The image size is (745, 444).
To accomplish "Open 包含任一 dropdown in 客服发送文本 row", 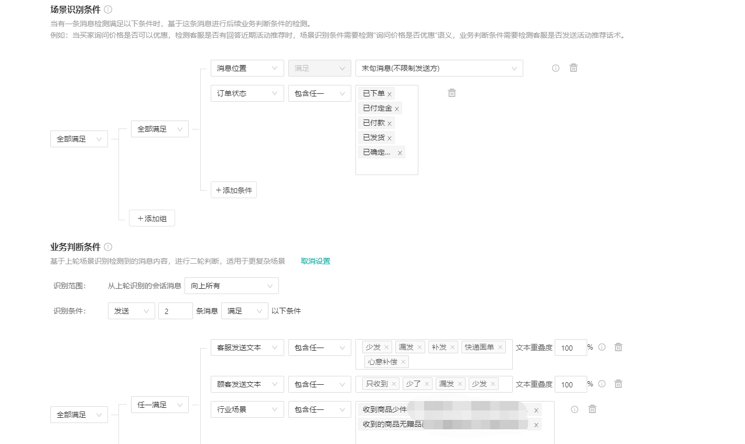I will click(x=319, y=348).
